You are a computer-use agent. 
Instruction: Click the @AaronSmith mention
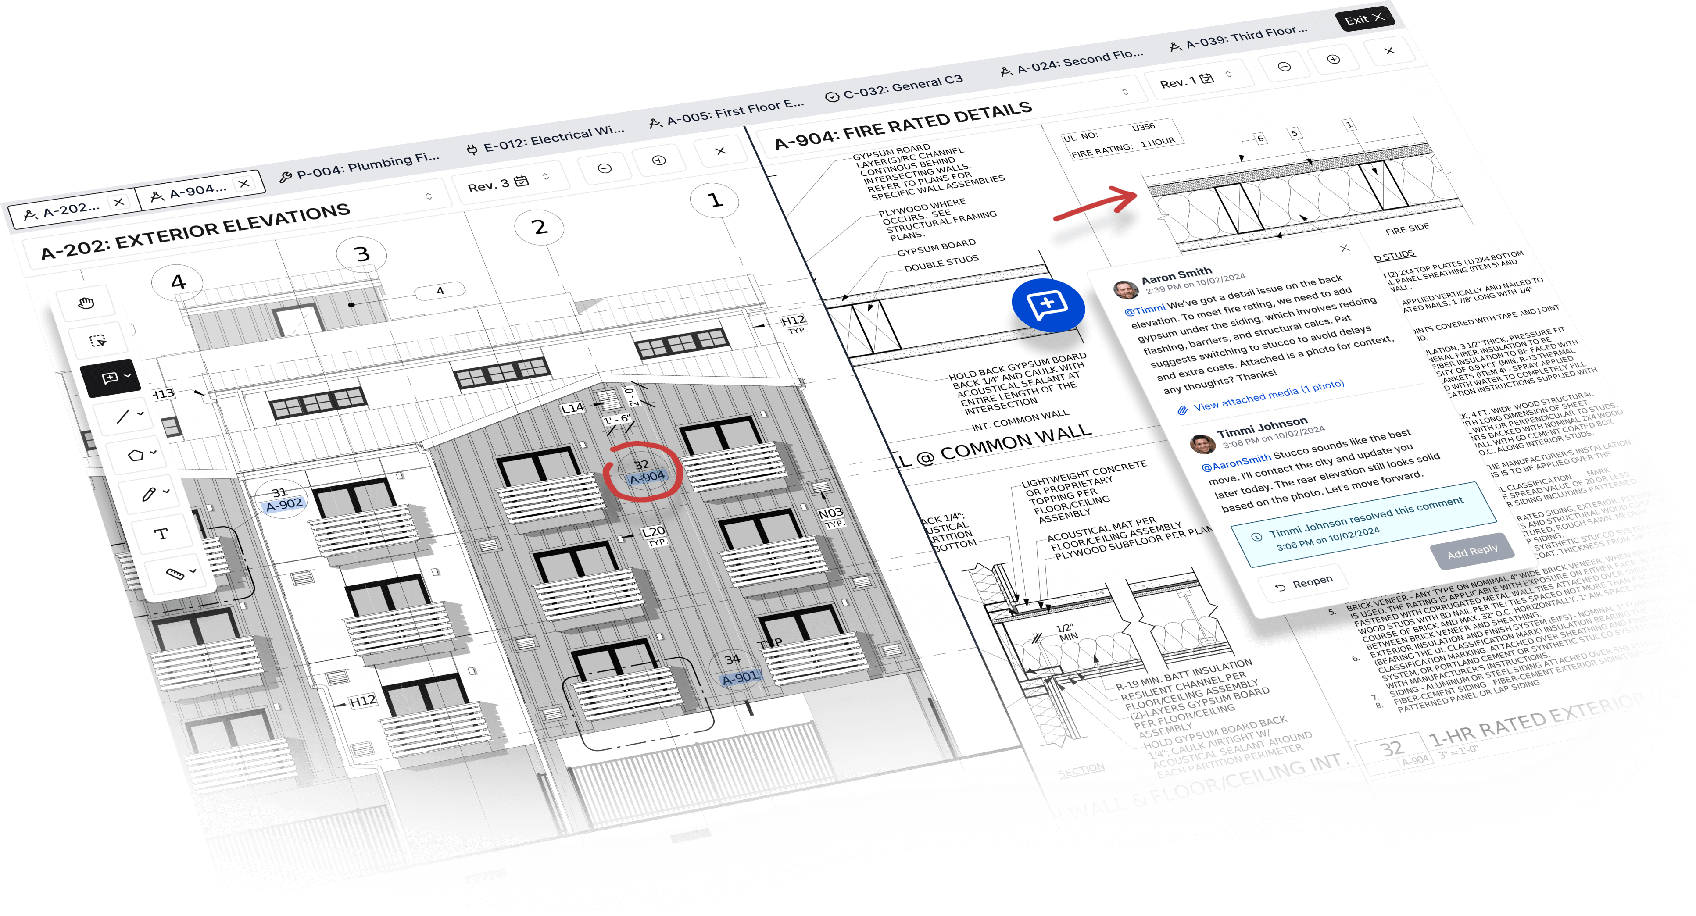point(1236,463)
